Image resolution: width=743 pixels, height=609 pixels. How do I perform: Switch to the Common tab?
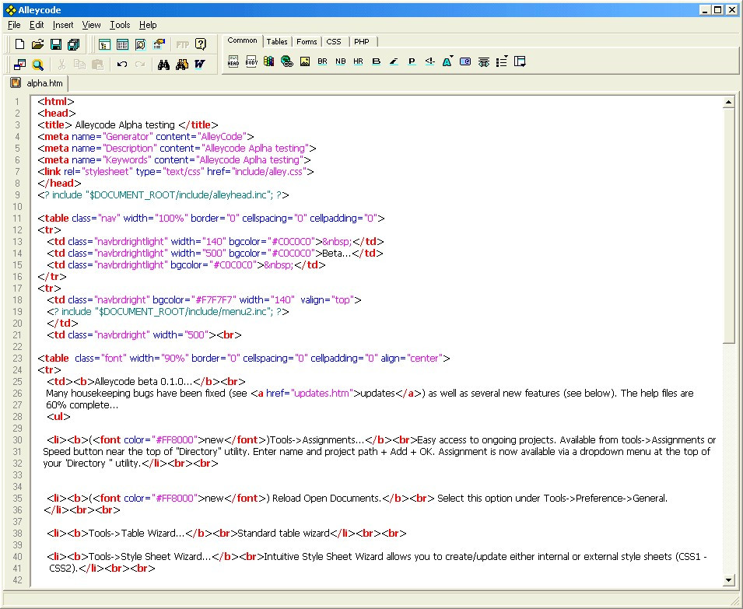(242, 40)
